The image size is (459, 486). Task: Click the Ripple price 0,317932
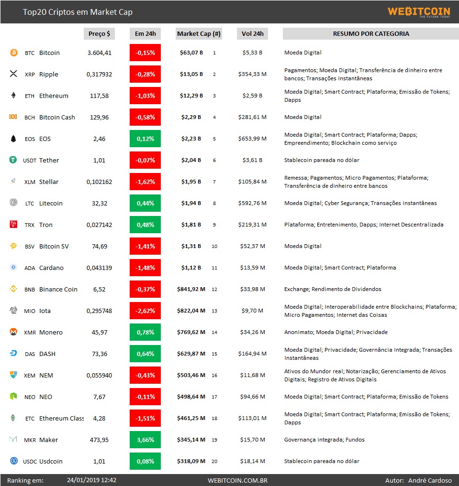[99, 75]
